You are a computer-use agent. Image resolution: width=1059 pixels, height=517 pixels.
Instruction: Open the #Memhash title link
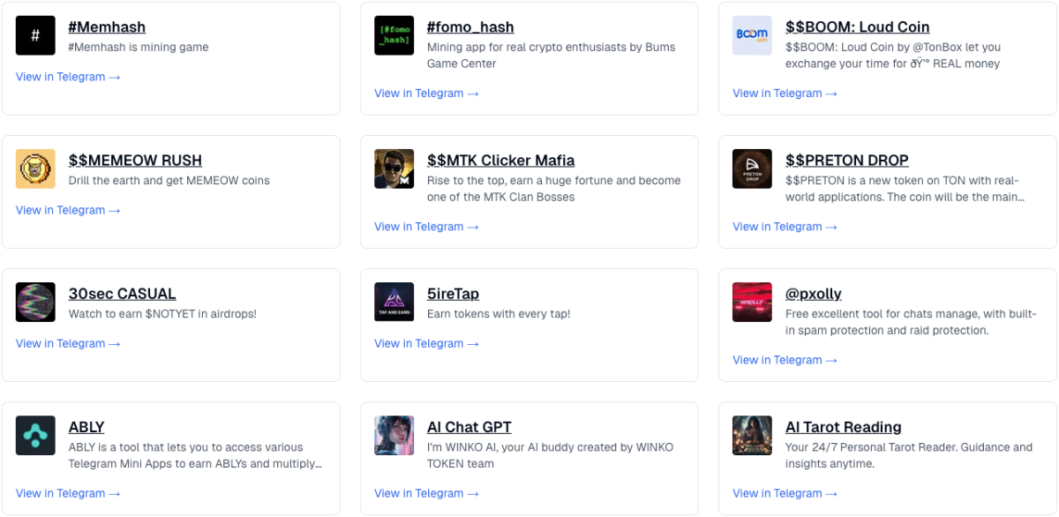pyautogui.click(x=107, y=27)
